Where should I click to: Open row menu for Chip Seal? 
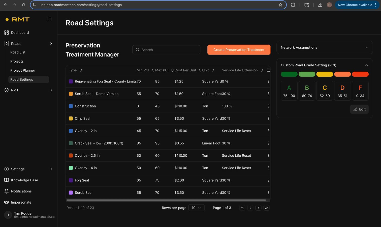coord(269,119)
